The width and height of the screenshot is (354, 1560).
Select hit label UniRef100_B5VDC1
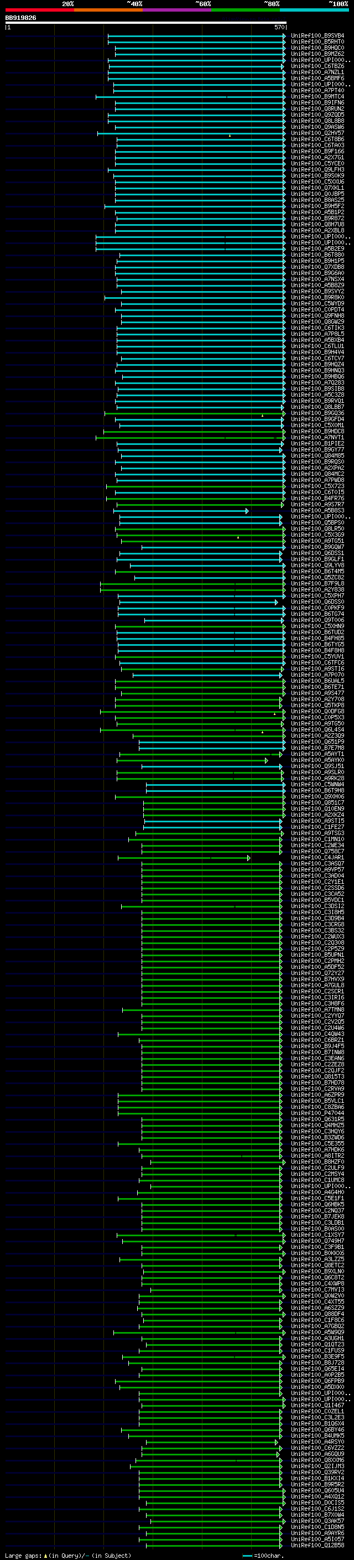[x=317, y=900]
